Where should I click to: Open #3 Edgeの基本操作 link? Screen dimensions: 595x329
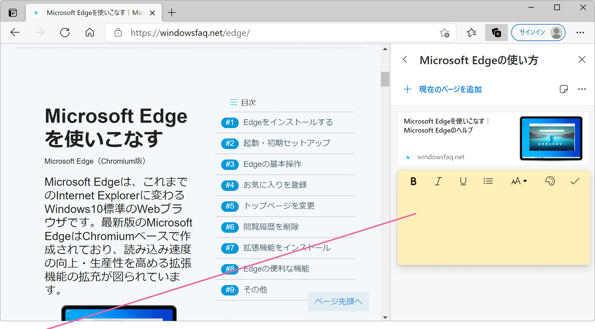285,164
